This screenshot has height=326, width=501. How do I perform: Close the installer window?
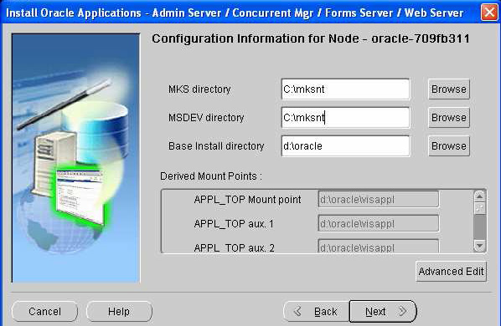[489, 13]
